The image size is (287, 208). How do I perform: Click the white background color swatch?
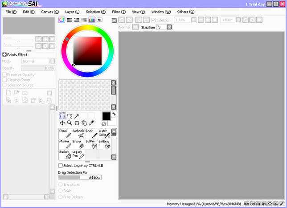(x=113, y=123)
